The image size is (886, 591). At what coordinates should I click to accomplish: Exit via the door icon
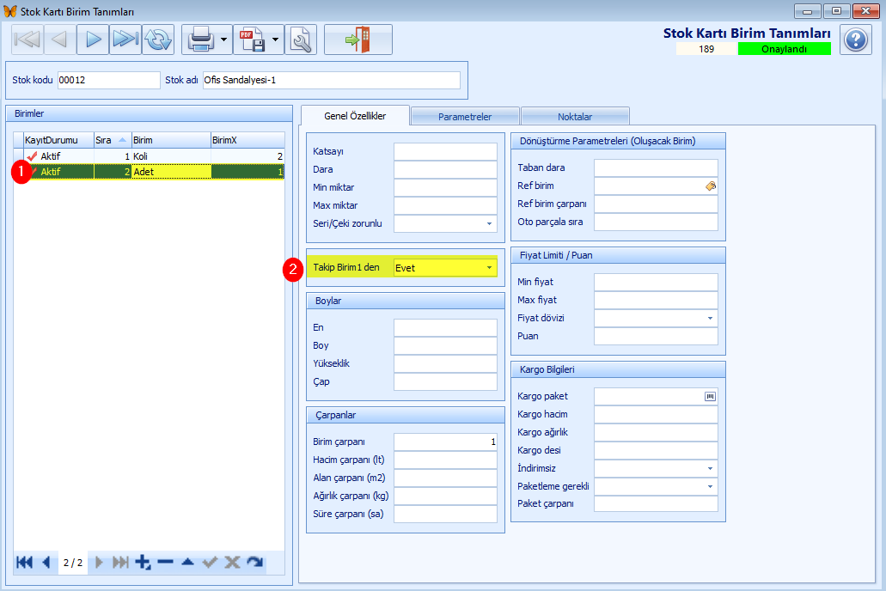click(358, 40)
